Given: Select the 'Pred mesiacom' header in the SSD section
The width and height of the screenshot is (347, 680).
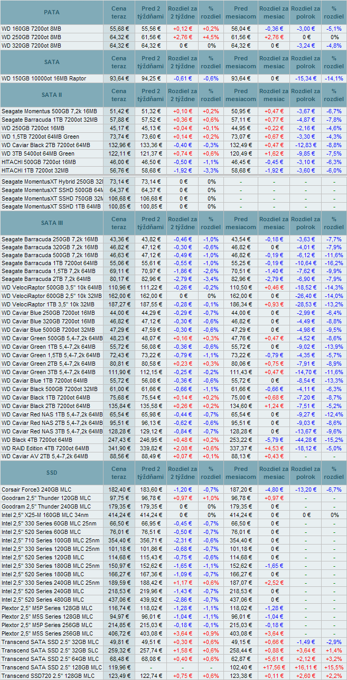Looking at the screenshot, I should point(241,473).
